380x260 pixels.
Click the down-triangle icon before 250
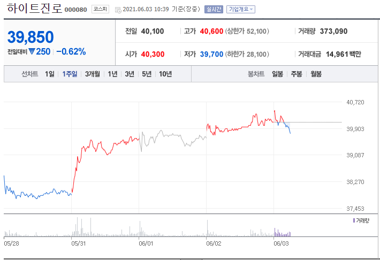click(32, 51)
